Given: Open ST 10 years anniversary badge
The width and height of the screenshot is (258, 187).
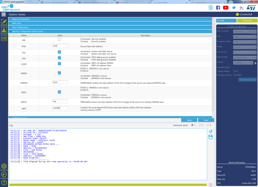Looking at the screenshot, I should [211, 8].
